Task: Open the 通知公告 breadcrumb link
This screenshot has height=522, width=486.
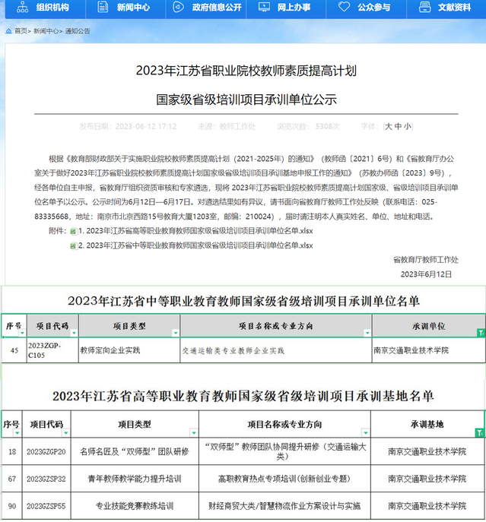Action: point(77,32)
